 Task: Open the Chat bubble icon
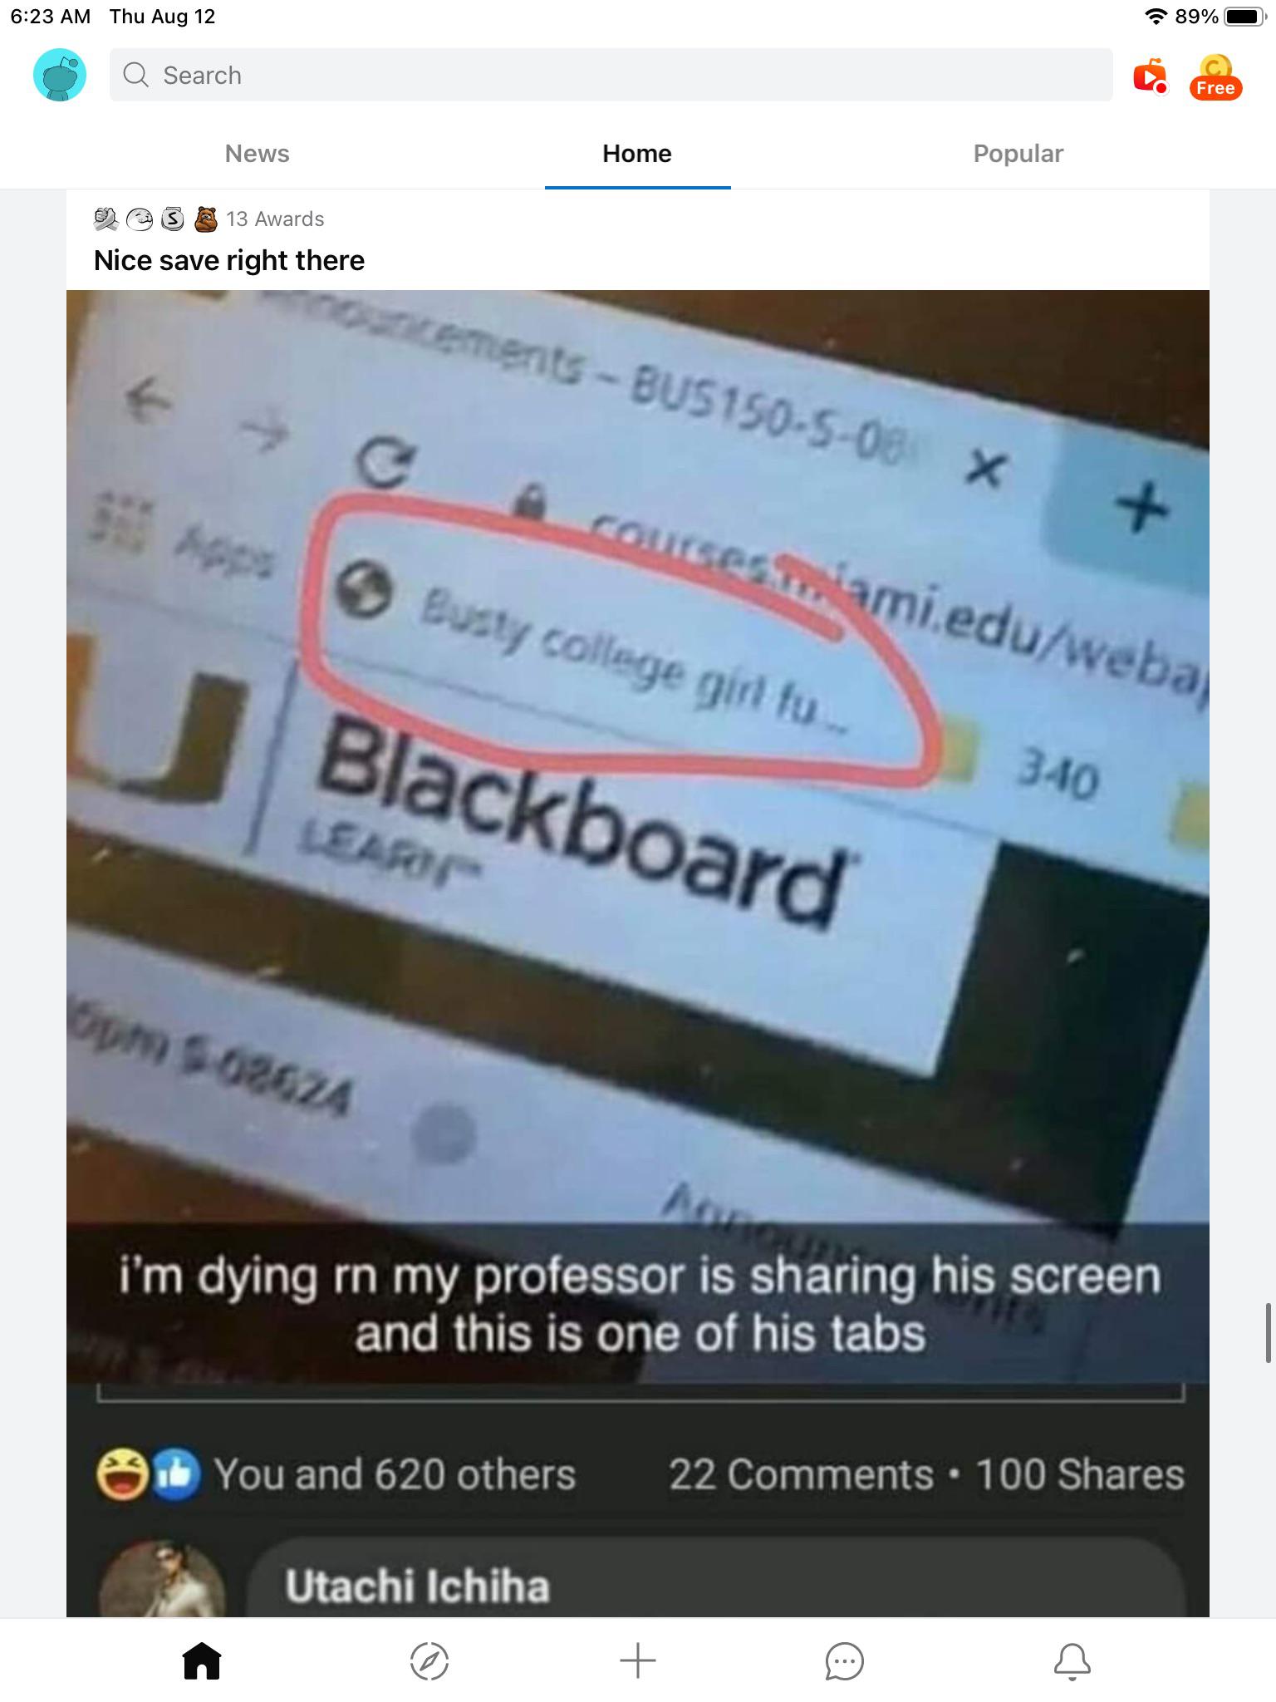pos(845,1661)
